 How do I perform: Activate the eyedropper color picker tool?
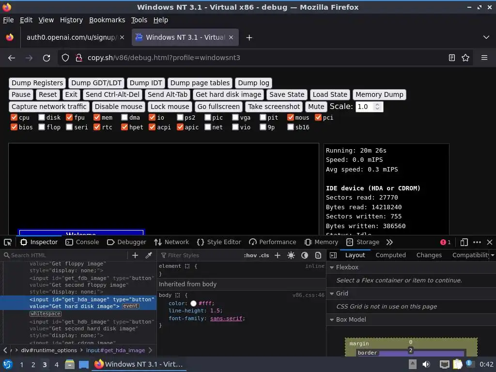click(x=149, y=255)
